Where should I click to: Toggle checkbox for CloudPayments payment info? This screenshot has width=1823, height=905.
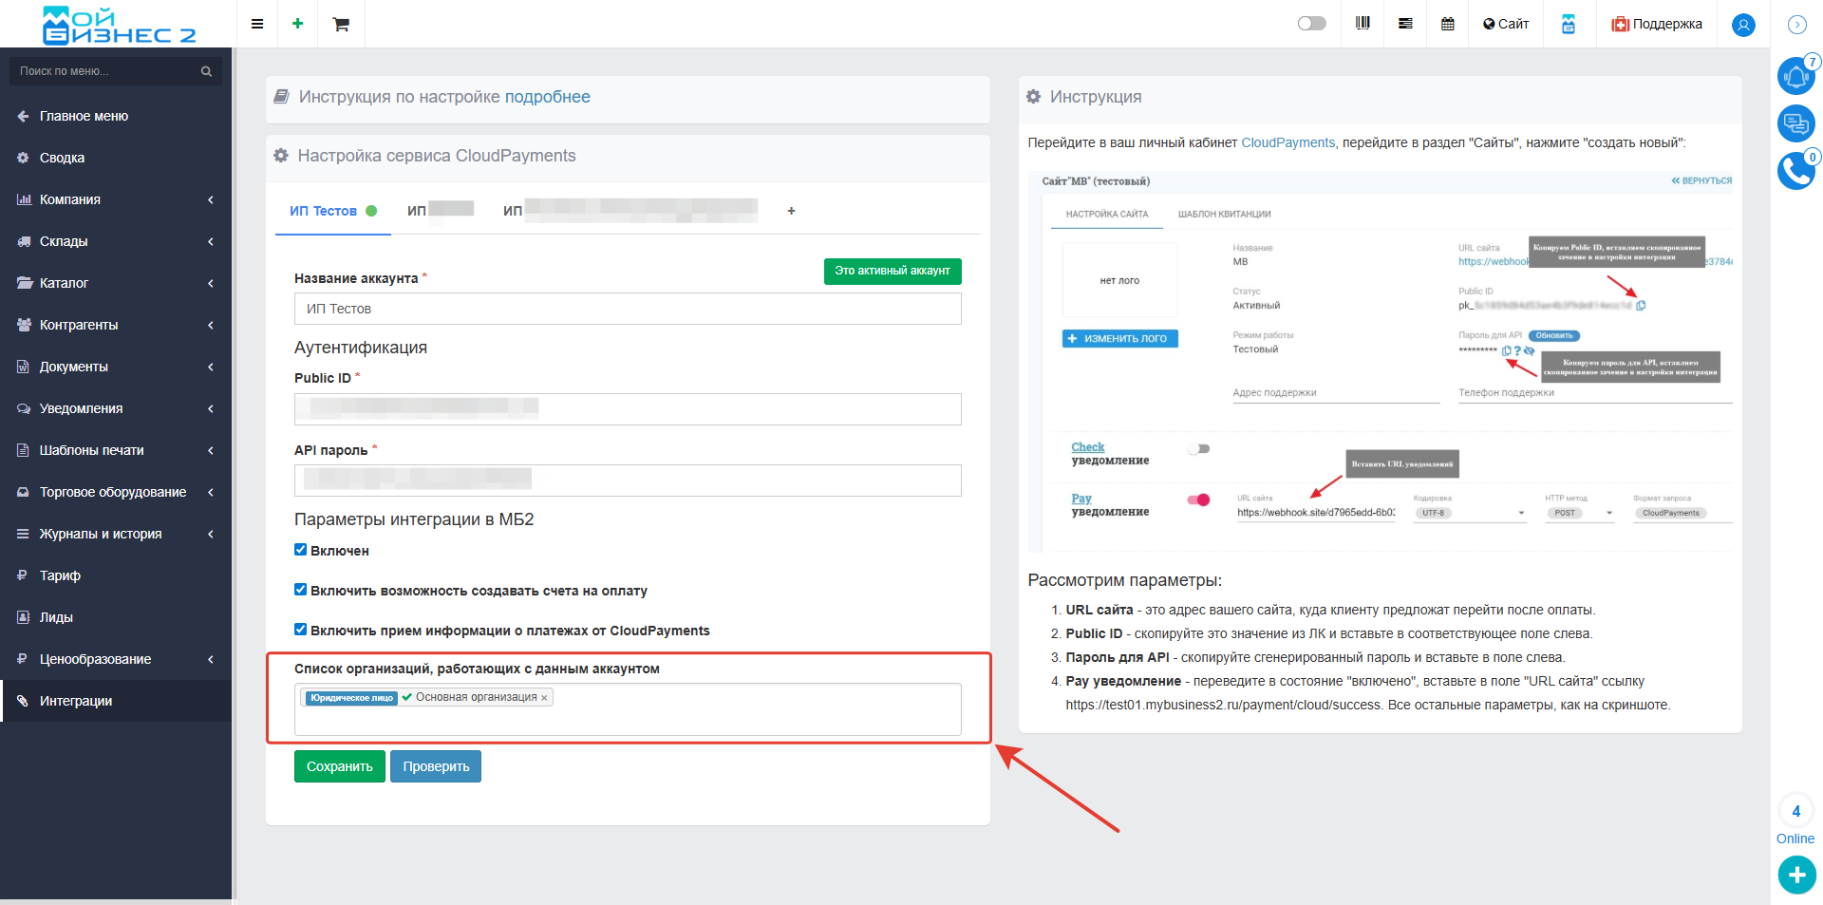click(x=300, y=630)
